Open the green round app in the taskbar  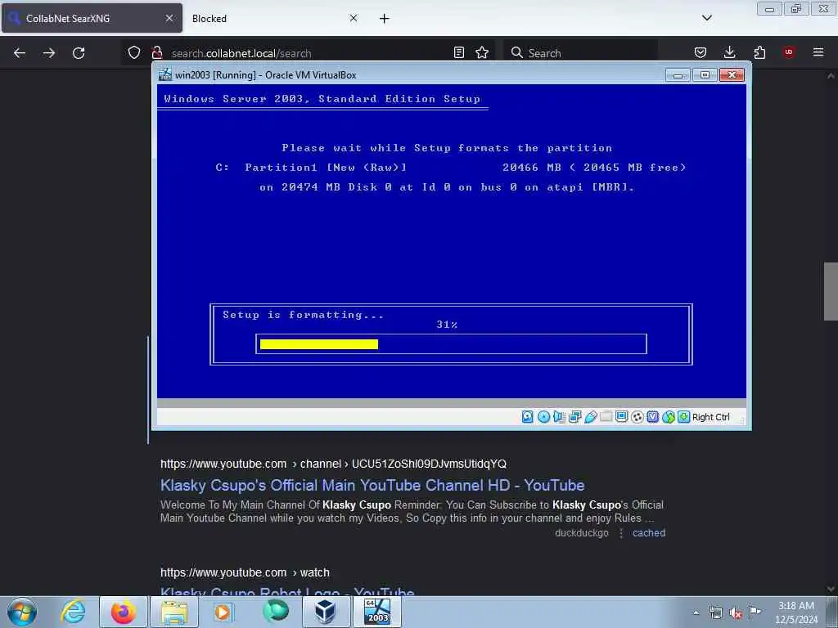(275, 612)
